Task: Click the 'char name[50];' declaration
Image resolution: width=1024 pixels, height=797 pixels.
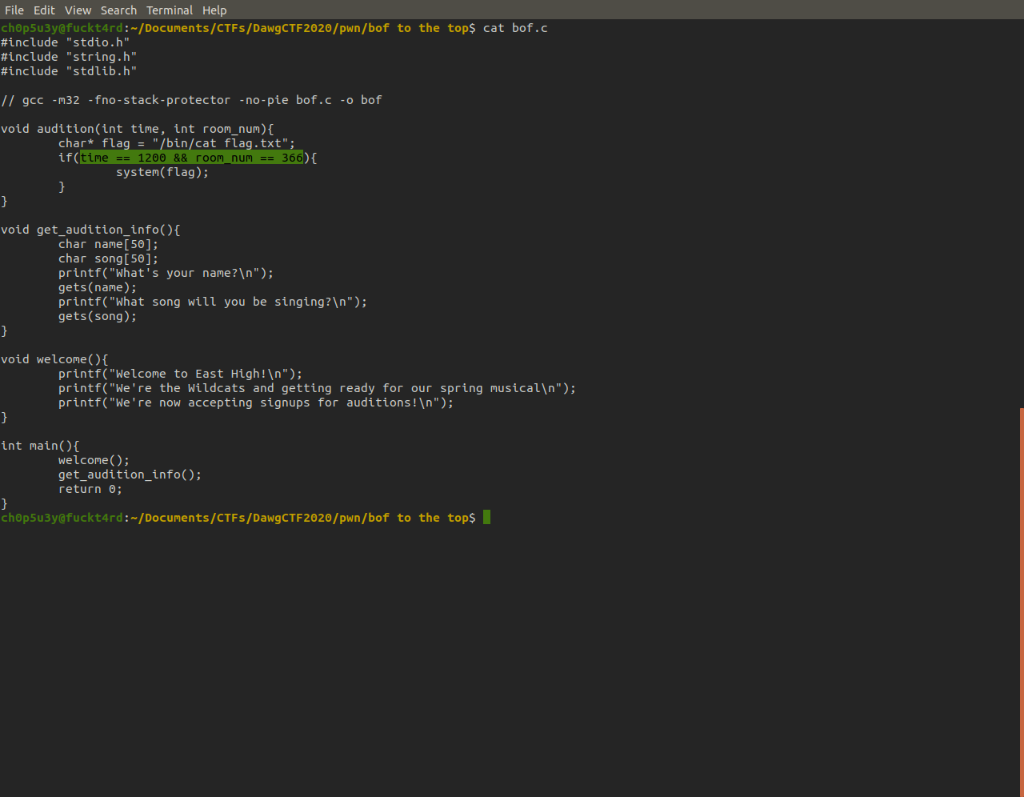Action: point(109,244)
